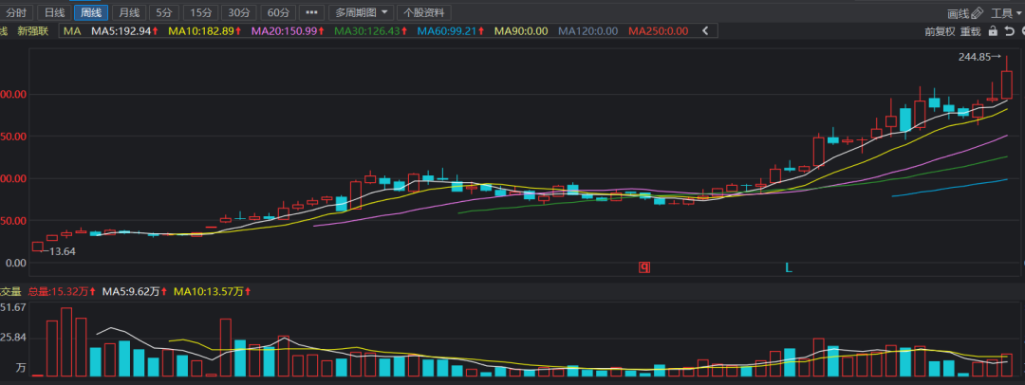
Task: Click the 重载 reload button
Action: [971, 30]
